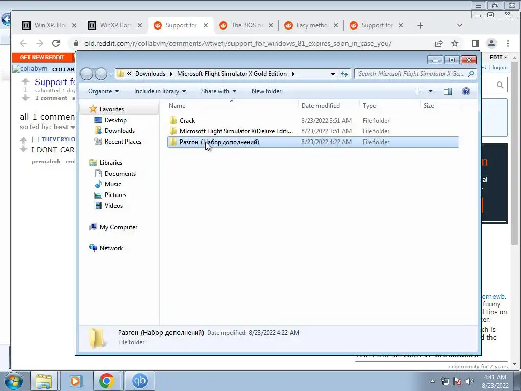The height and width of the screenshot is (391, 521).
Task: Upvote the Reddit post
Action: coord(25,81)
